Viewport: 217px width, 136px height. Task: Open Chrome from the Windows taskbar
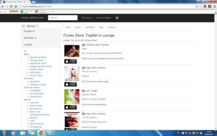[x=41, y=133]
